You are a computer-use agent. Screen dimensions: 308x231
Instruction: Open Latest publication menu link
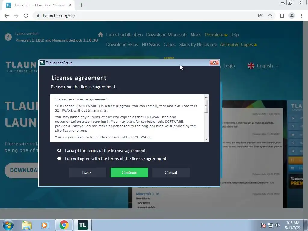124,35
